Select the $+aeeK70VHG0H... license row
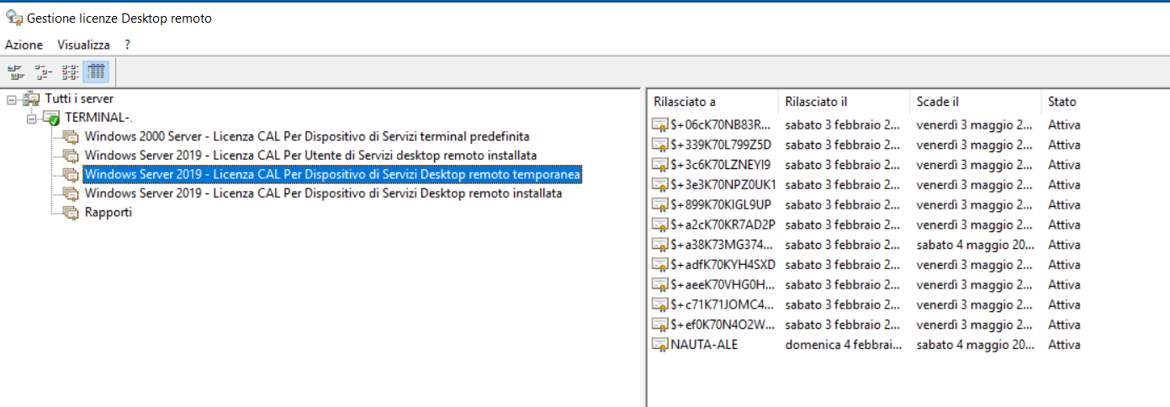This screenshot has height=407, width=1170. pyautogui.click(x=866, y=284)
